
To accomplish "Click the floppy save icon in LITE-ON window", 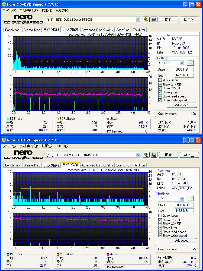I will [154, 155].
